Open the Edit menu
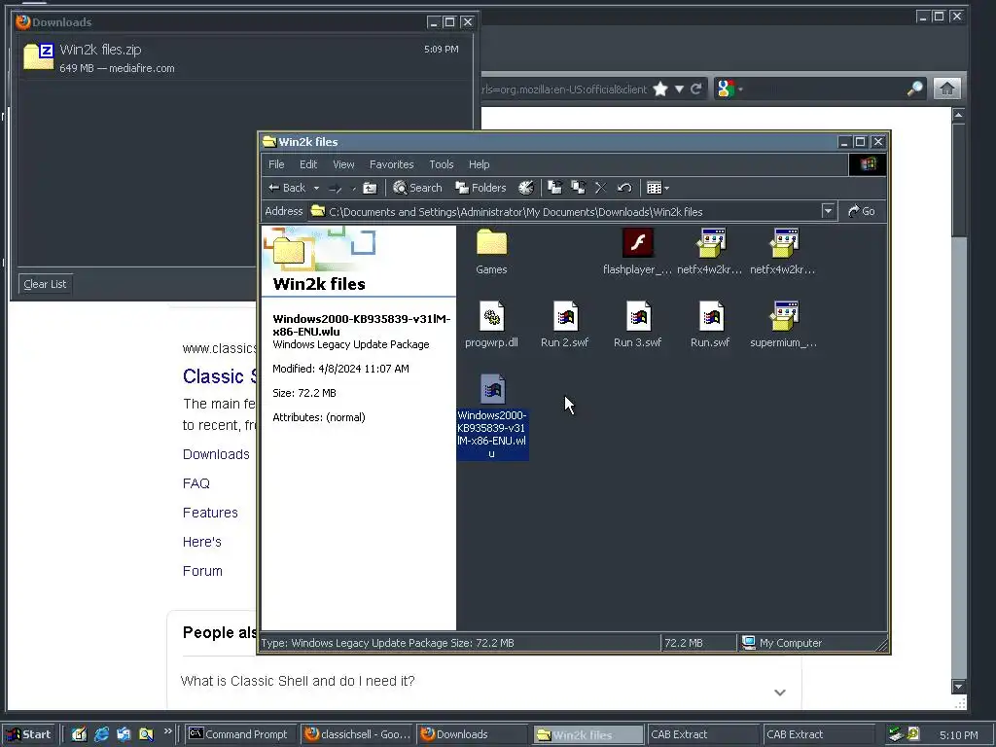Screen dimensions: 996x747 pyautogui.click(x=308, y=164)
